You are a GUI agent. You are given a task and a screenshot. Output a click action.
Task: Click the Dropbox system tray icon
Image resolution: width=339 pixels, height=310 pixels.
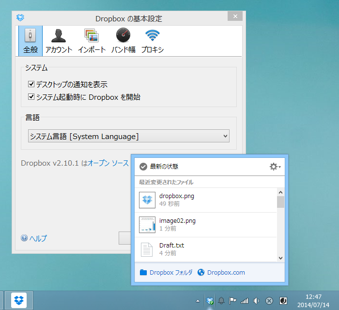210,301
